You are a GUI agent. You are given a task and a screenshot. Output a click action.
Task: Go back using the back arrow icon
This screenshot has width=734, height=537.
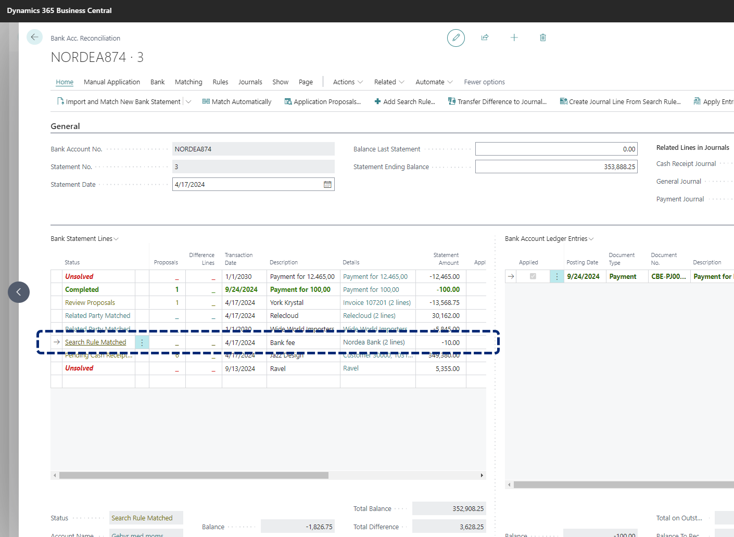[x=34, y=37]
